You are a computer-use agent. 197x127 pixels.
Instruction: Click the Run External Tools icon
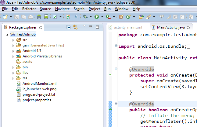click(x=108, y=17)
